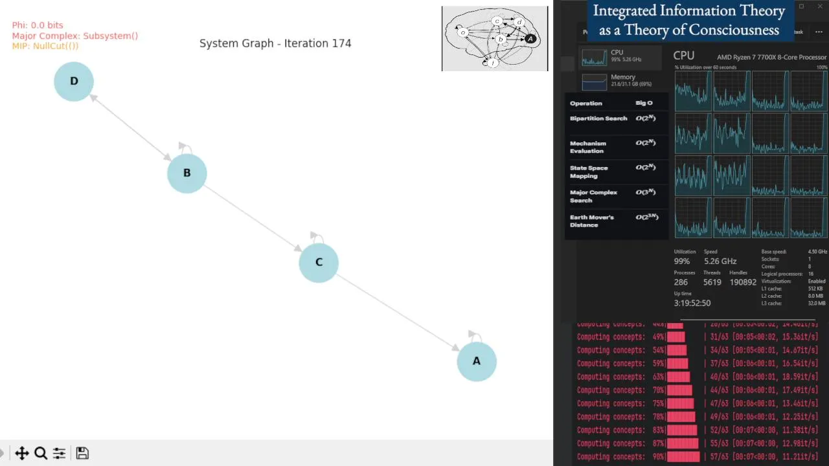This screenshot has width=829, height=466.
Task: Click the 49% Computing concepts progress line
Action: pos(698,337)
